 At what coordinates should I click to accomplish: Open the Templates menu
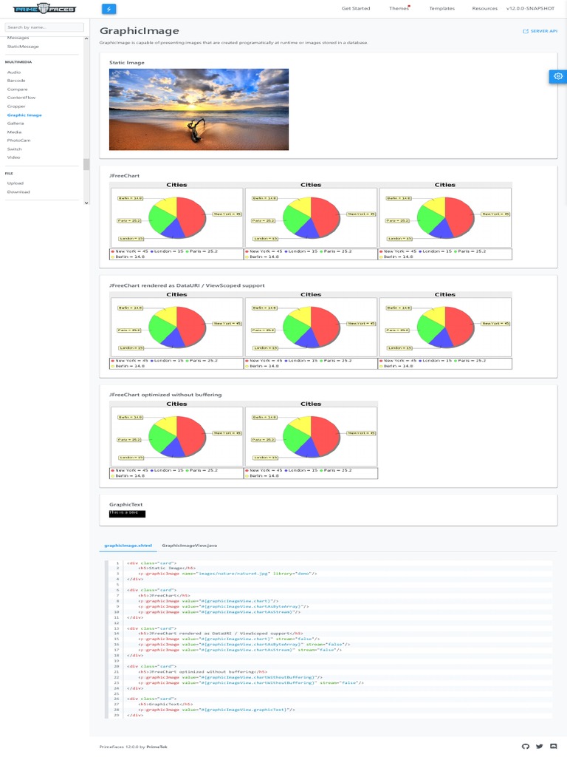click(x=441, y=8)
